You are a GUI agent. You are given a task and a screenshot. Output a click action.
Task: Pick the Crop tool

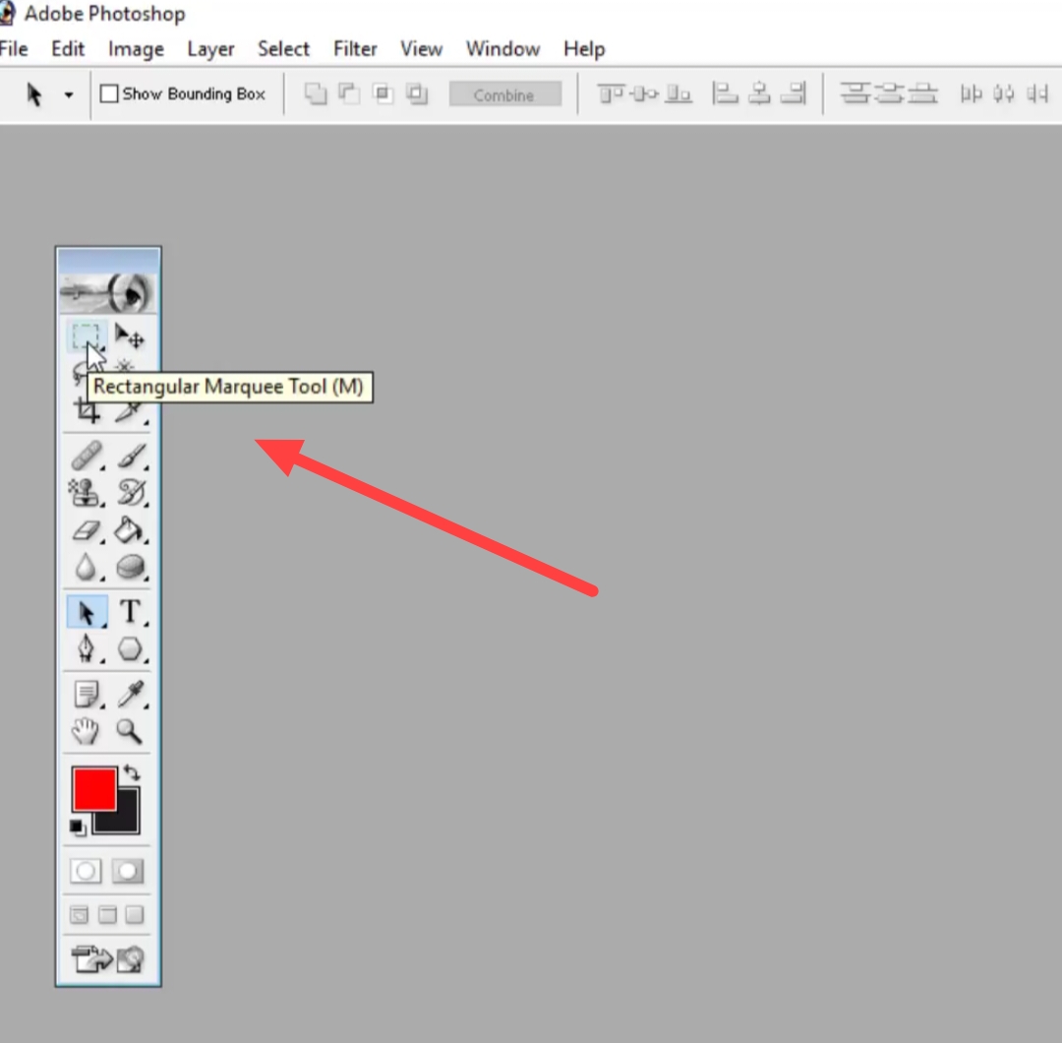87,410
